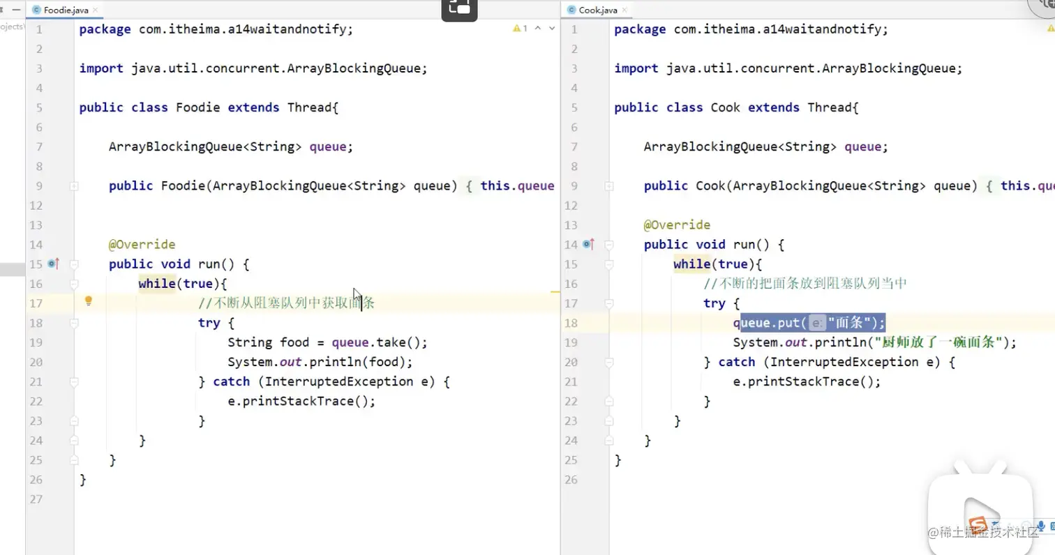The height and width of the screenshot is (555, 1055).
Task: Click line number 18 in Cook.java gutter
Action: click(571, 323)
